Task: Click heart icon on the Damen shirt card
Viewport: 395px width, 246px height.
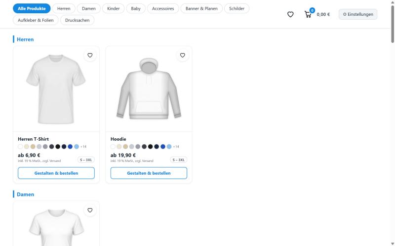Action: (x=90, y=210)
